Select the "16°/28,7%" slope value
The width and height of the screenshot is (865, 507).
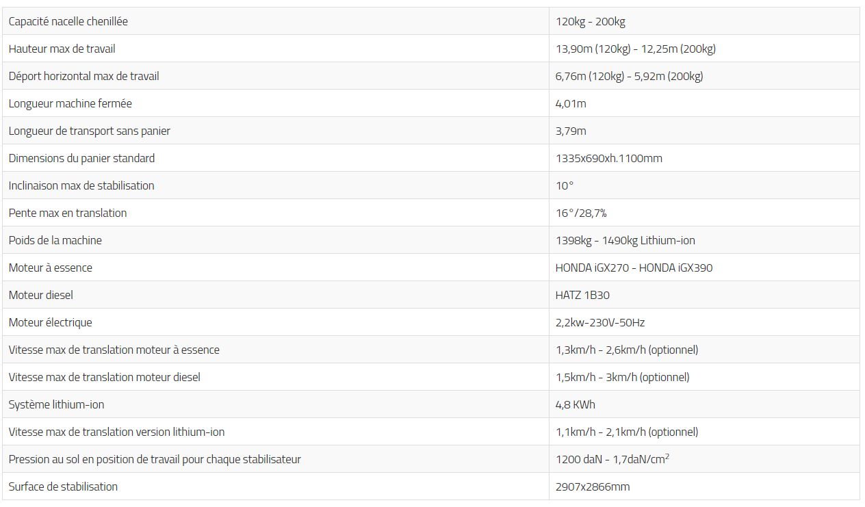[581, 213]
